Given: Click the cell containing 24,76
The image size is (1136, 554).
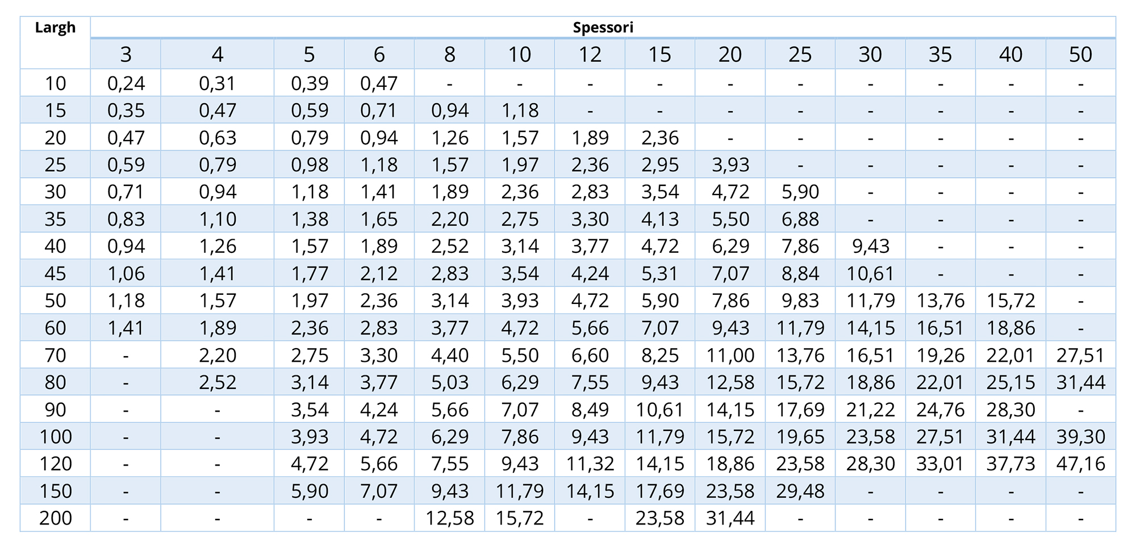Looking at the screenshot, I should click(x=940, y=409).
